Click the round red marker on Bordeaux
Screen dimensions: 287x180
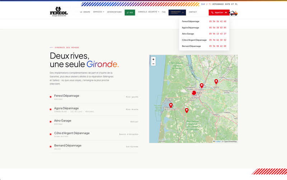point(194,93)
